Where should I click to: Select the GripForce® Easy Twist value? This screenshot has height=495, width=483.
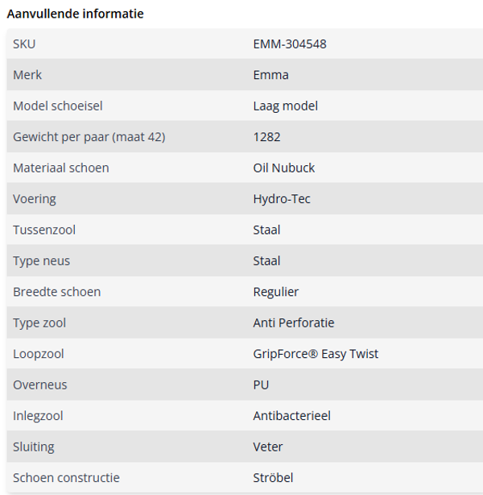(x=316, y=354)
